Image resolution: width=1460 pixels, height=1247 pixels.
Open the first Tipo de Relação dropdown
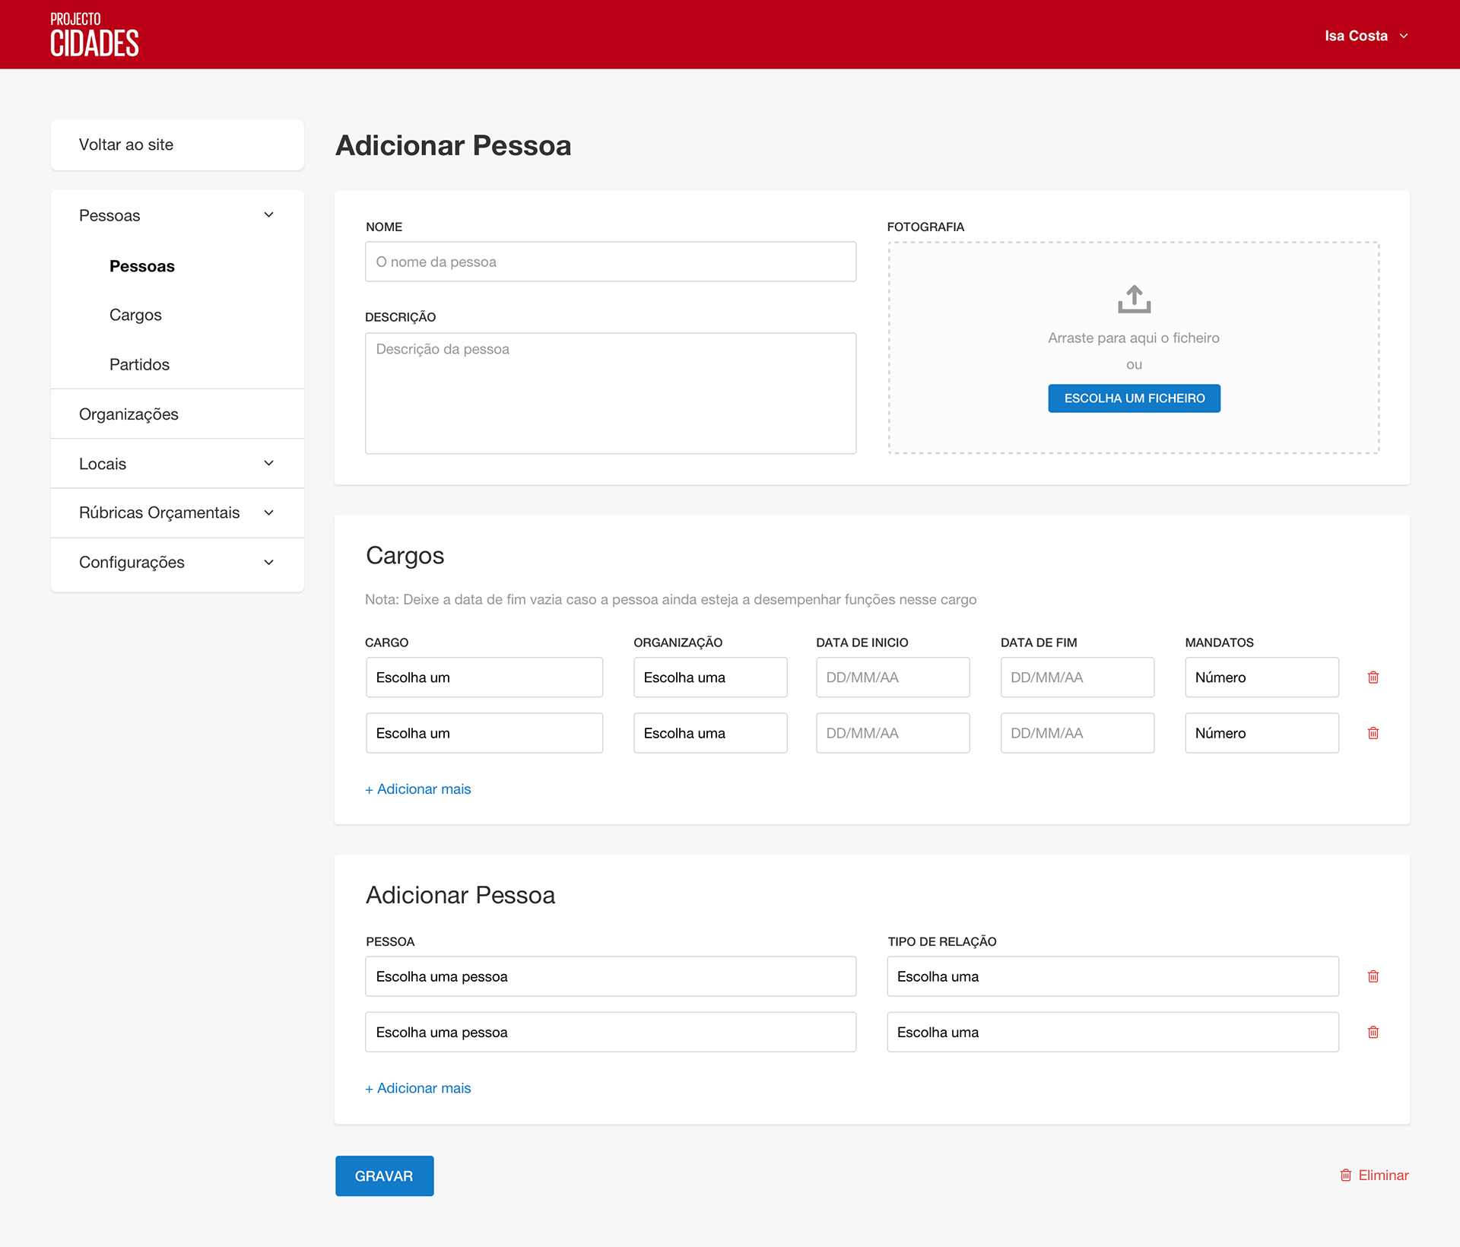(1112, 976)
